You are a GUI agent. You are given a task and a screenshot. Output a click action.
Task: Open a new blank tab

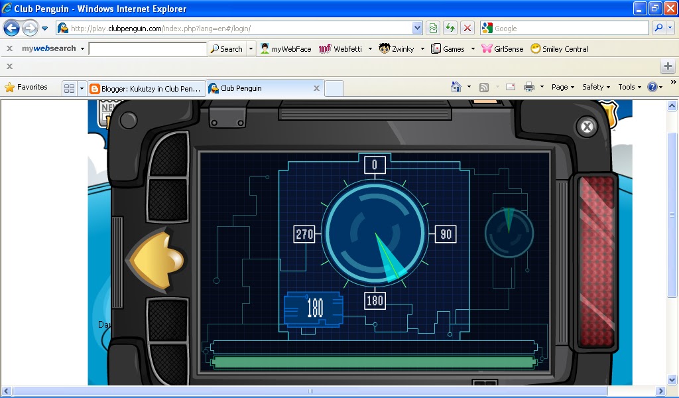pyautogui.click(x=334, y=88)
